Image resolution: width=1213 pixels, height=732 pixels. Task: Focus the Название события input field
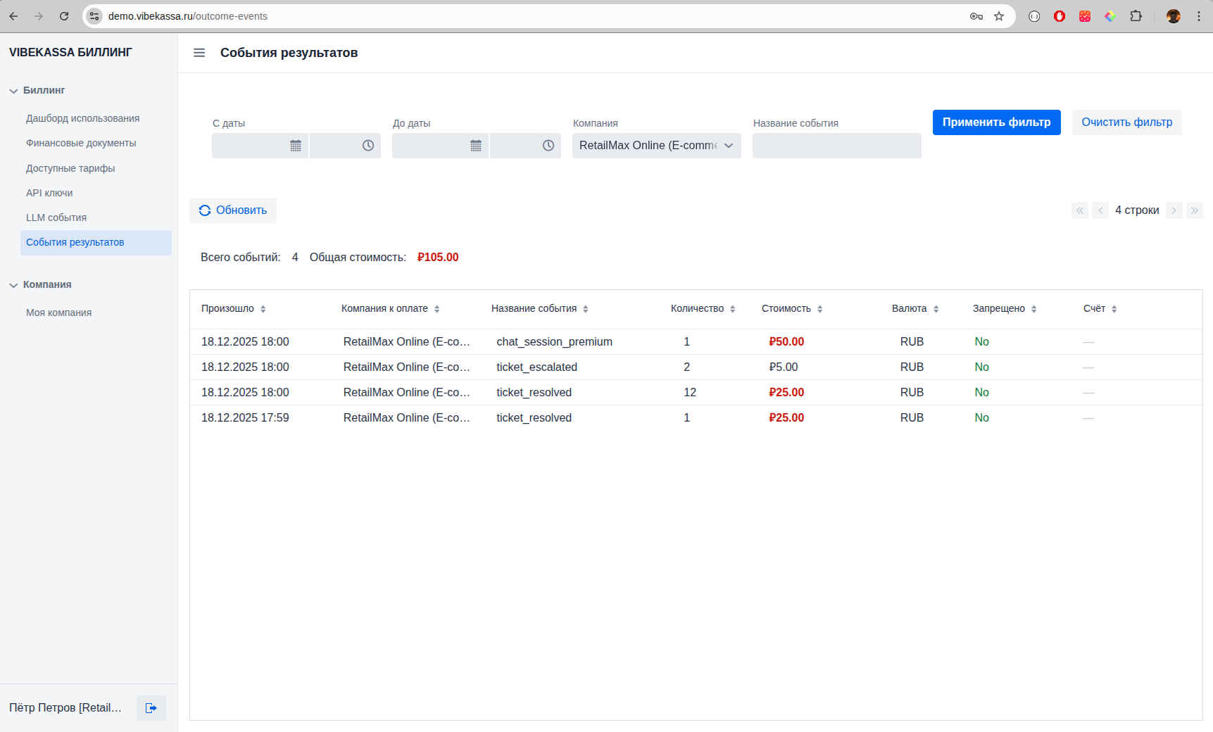coord(836,146)
